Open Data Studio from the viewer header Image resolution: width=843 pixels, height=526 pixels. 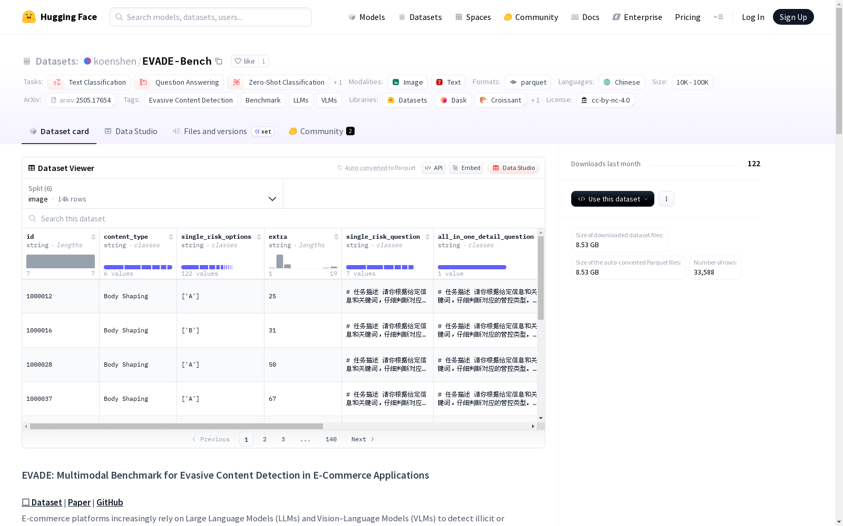[x=514, y=168]
